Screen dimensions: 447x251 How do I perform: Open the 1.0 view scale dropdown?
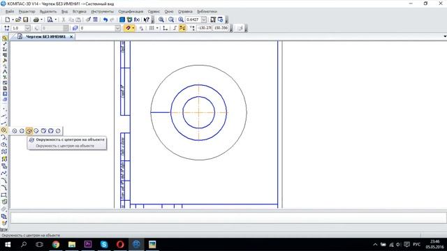coord(27,28)
